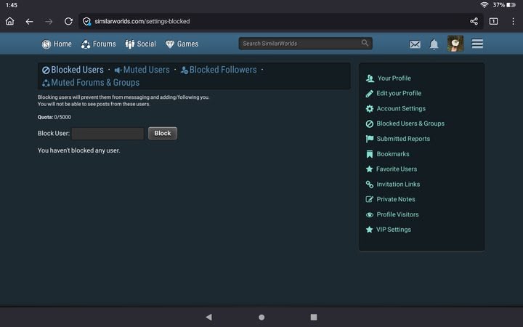This screenshot has height=327, width=523.
Task: Open the messages envelope icon
Action: coord(415,44)
